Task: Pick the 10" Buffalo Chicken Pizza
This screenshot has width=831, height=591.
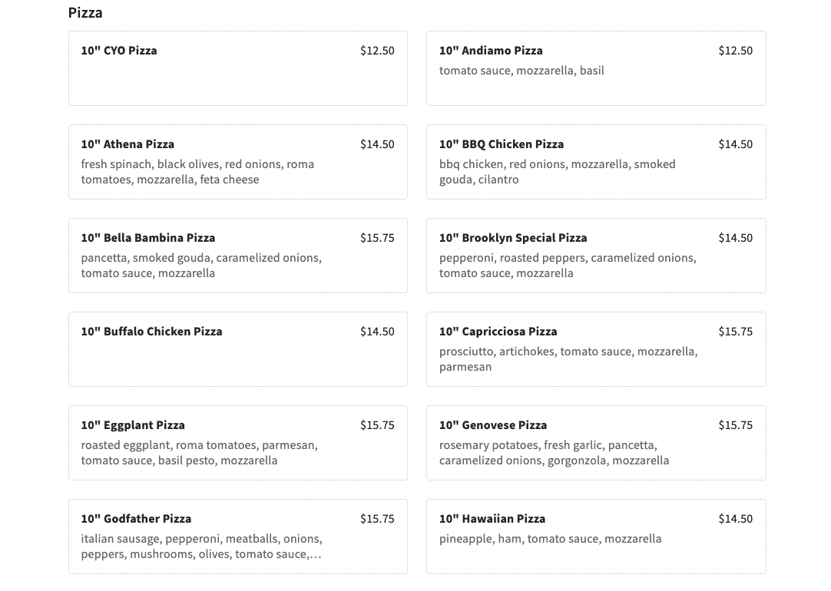Action: pos(151,332)
